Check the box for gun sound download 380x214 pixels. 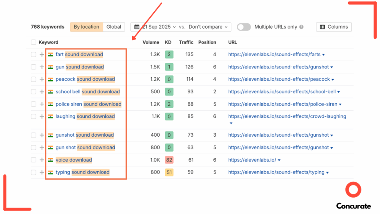click(x=33, y=67)
